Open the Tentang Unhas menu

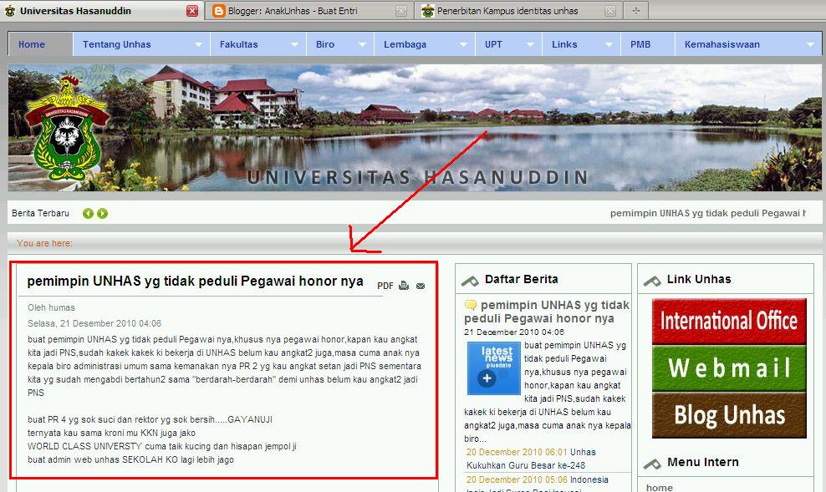click(x=140, y=44)
